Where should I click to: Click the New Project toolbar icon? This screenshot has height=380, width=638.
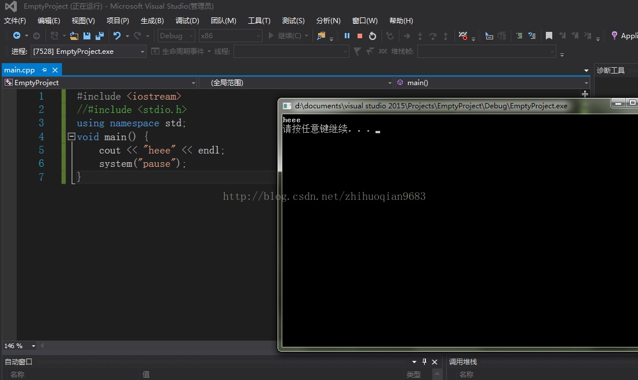(x=54, y=36)
